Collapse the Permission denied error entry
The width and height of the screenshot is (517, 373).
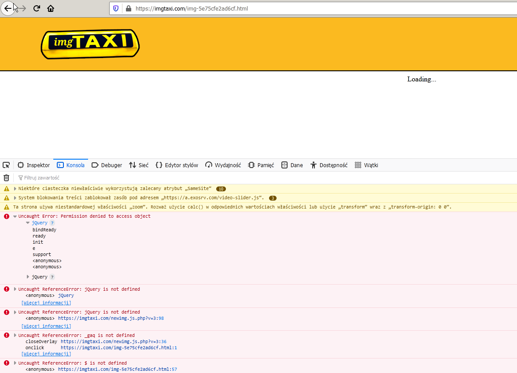point(15,216)
